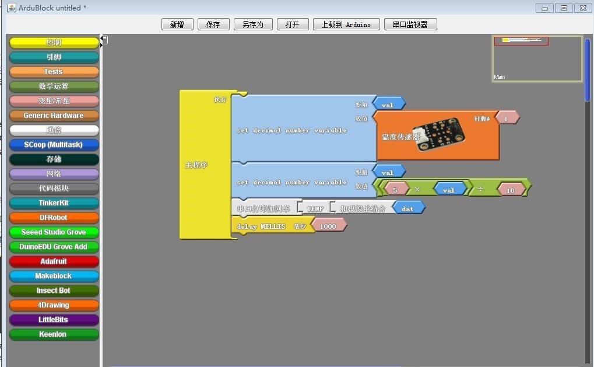Select the Tests category
The height and width of the screenshot is (367, 594).
coord(54,72)
